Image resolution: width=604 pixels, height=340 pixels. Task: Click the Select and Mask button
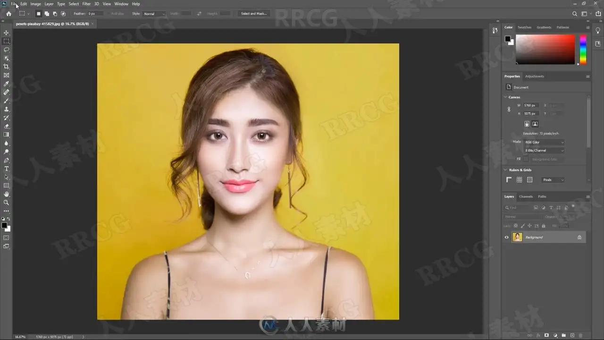(x=254, y=14)
